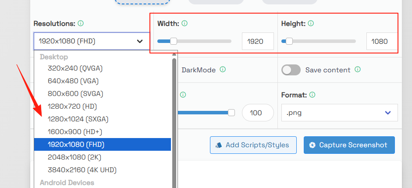Select 800x600 (SVGA) resolution
The width and height of the screenshot is (412, 188).
tap(103, 94)
